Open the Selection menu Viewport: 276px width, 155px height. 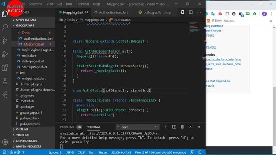tap(35, 4)
